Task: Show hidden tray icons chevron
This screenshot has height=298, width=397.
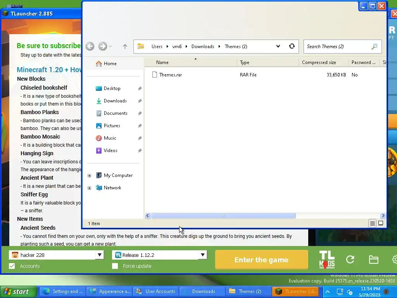Action: [x=328, y=292]
